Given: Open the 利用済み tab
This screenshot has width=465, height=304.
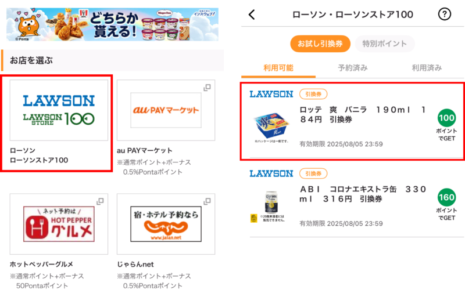Looking at the screenshot, I should tap(427, 68).
